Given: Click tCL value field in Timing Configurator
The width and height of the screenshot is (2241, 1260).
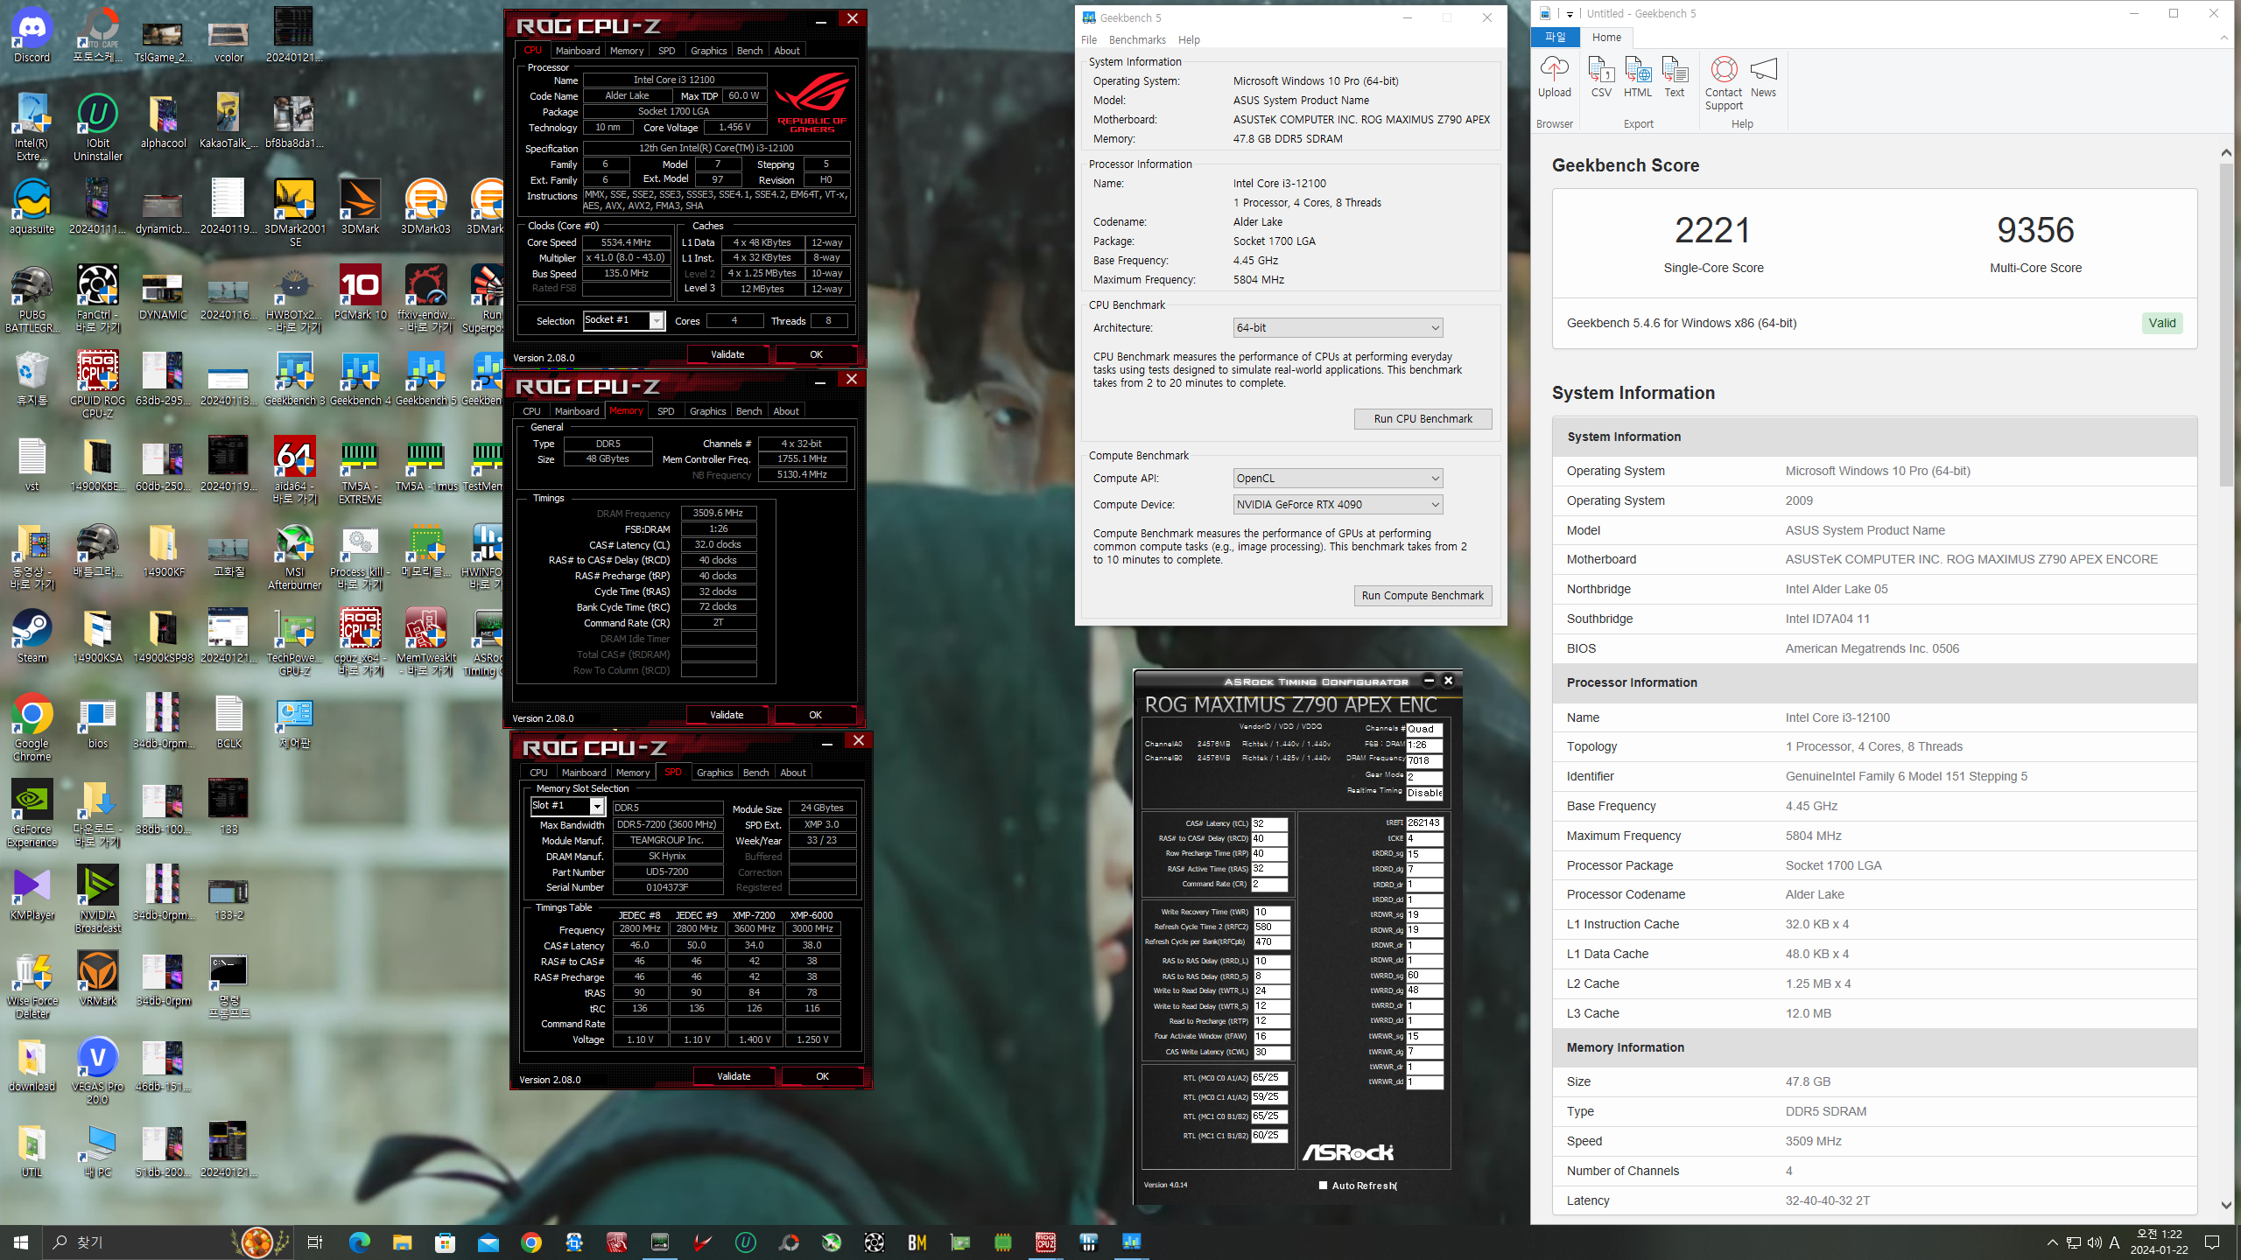Looking at the screenshot, I should pyautogui.click(x=1269, y=823).
